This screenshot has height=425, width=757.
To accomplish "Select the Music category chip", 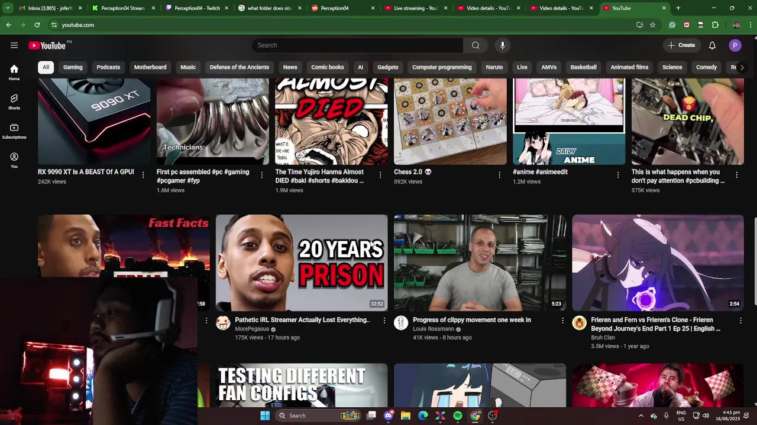I will pos(188,67).
